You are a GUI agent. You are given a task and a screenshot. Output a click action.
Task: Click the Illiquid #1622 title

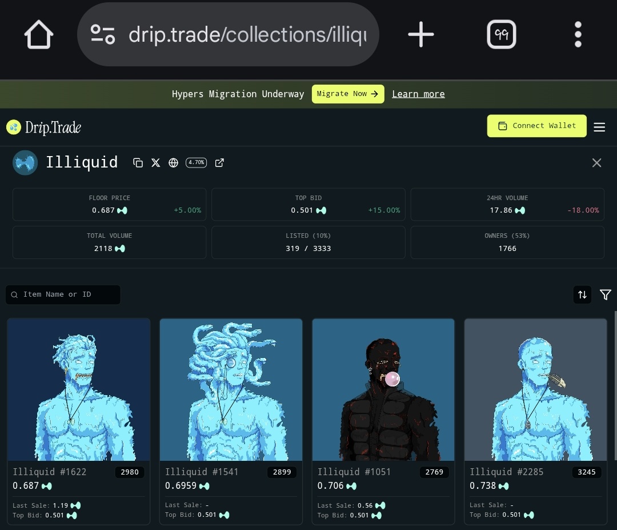[50, 472]
